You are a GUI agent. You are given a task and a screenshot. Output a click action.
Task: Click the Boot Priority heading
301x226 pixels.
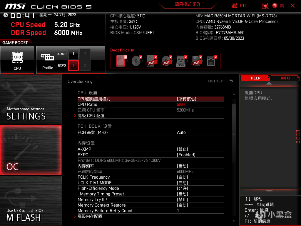tap(122, 50)
